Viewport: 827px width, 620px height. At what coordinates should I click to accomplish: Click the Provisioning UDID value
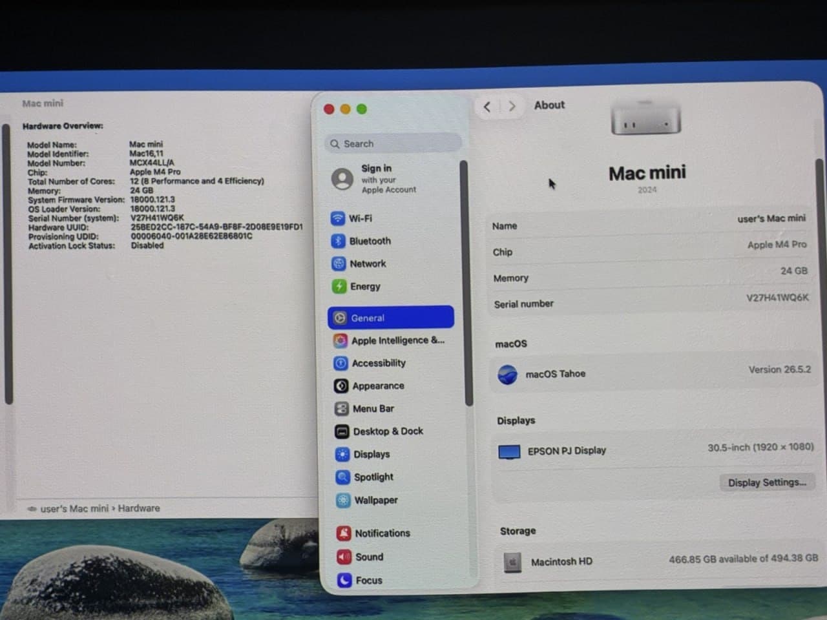(191, 236)
